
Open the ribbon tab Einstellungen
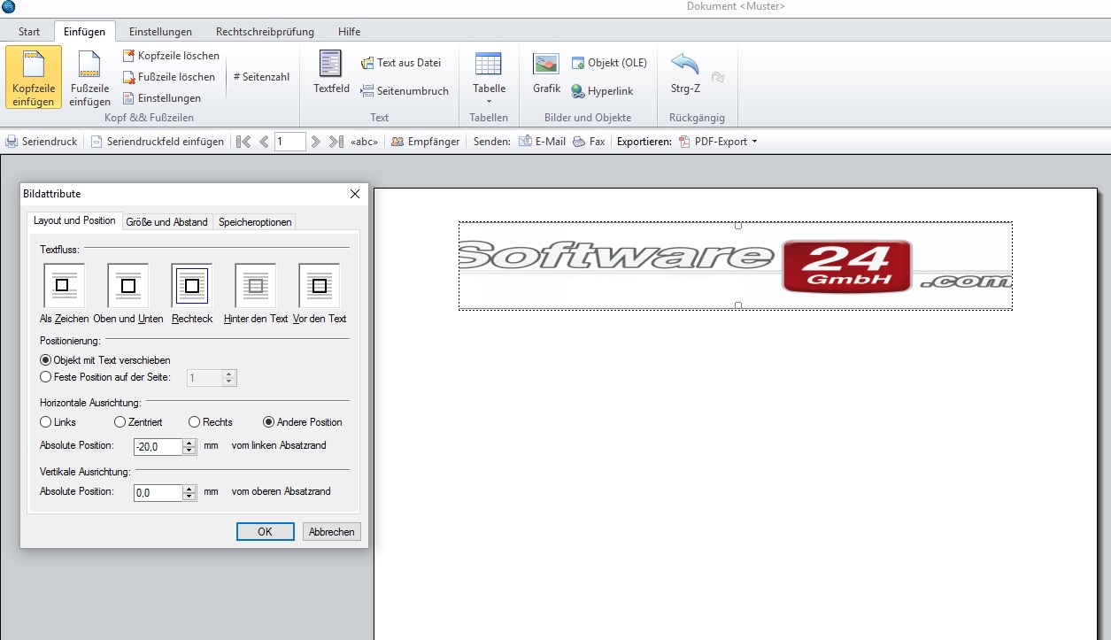159,32
